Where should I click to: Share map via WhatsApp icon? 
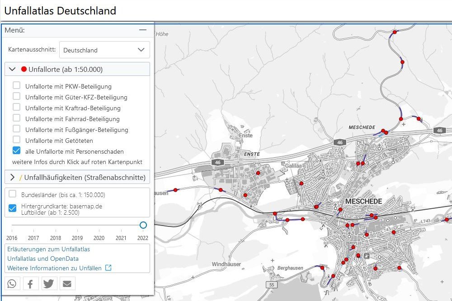[x=11, y=283]
